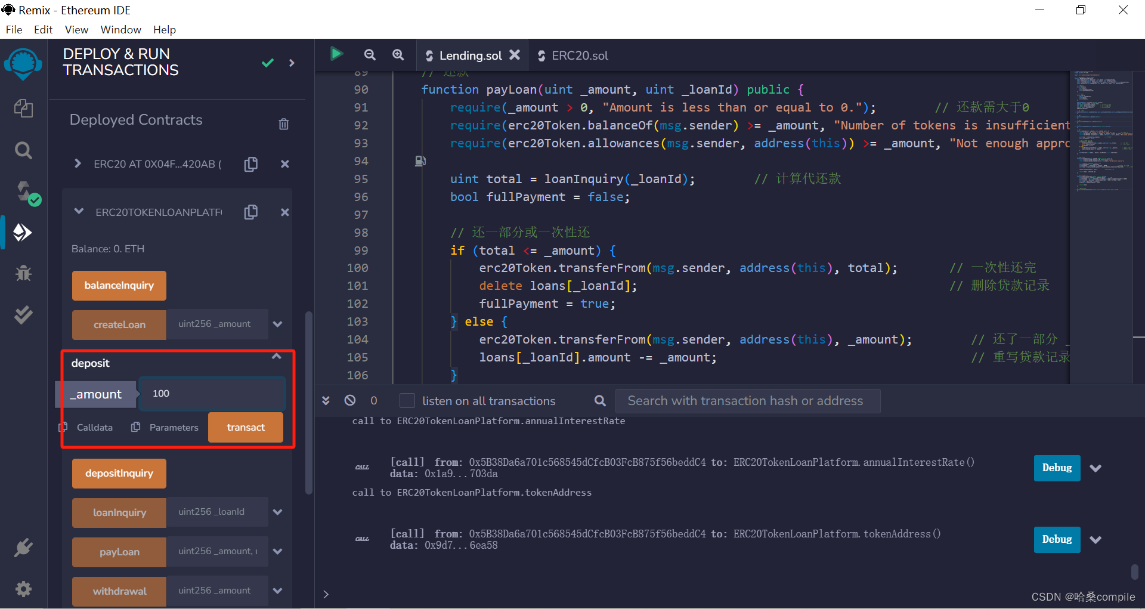Click the gutter icon on line 94
This screenshot has height=609, width=1145.
coord(420,161)
